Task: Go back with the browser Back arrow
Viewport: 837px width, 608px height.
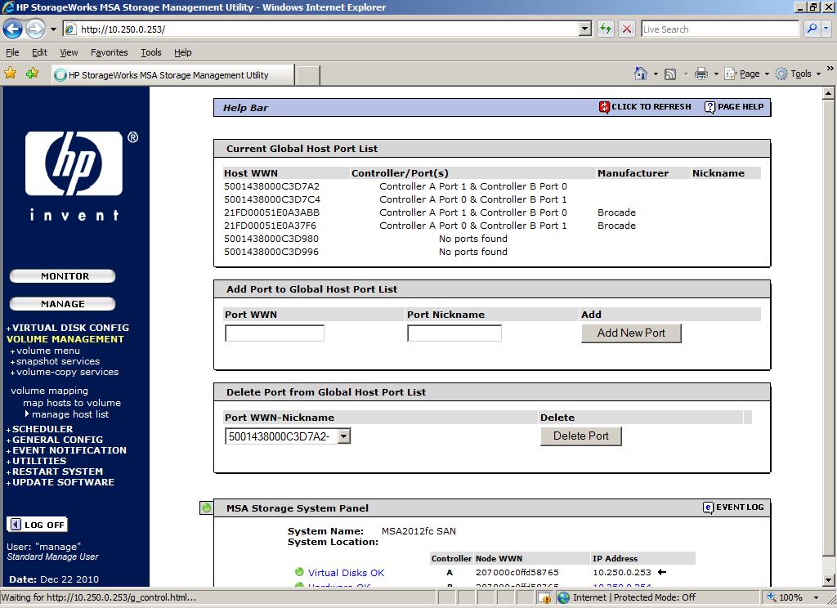Action: pos(13,29)
